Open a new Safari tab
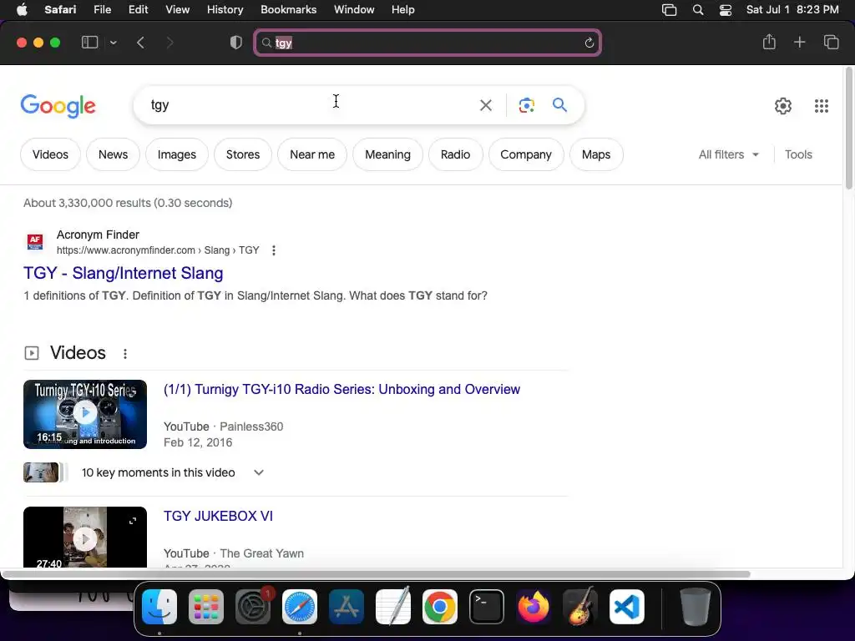 coord(799,43)
